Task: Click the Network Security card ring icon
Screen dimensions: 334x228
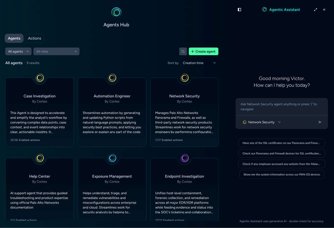Action: (x=184, y=78)
